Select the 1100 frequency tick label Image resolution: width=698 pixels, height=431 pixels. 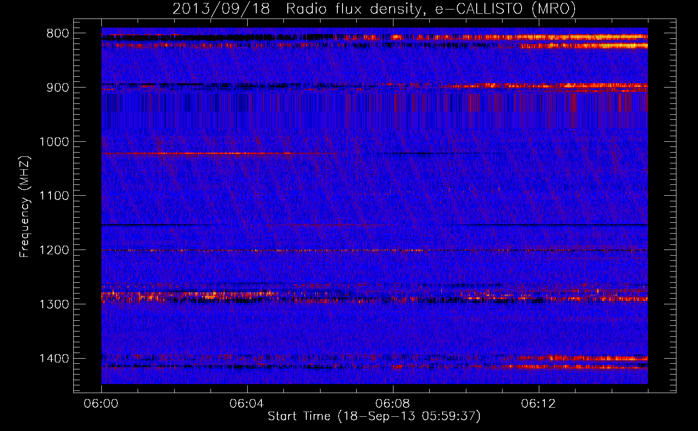click(x=54, y=196)
